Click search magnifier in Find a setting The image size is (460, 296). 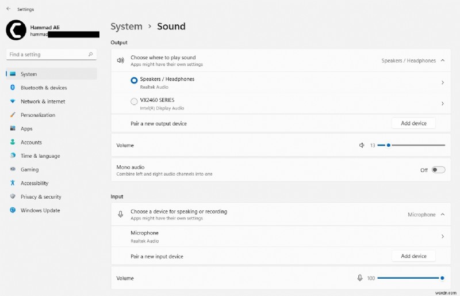tap(90, 54)
